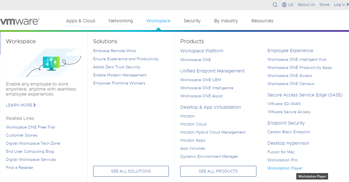Open Digital Workspace Tech Zone
349x182 pixels.
point(33,143)
